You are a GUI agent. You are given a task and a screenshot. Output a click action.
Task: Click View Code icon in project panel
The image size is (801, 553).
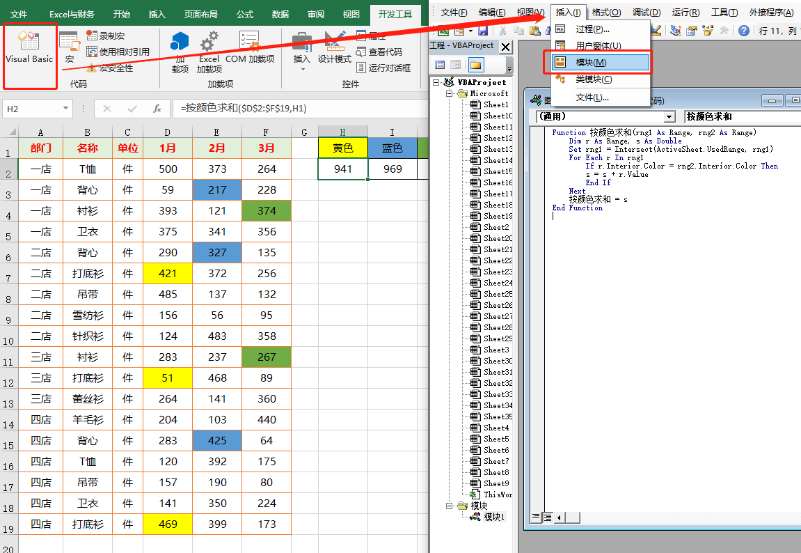(440, 65)
